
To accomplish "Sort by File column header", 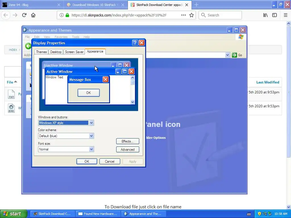I will pyautogui.click(x=12, y=82).
